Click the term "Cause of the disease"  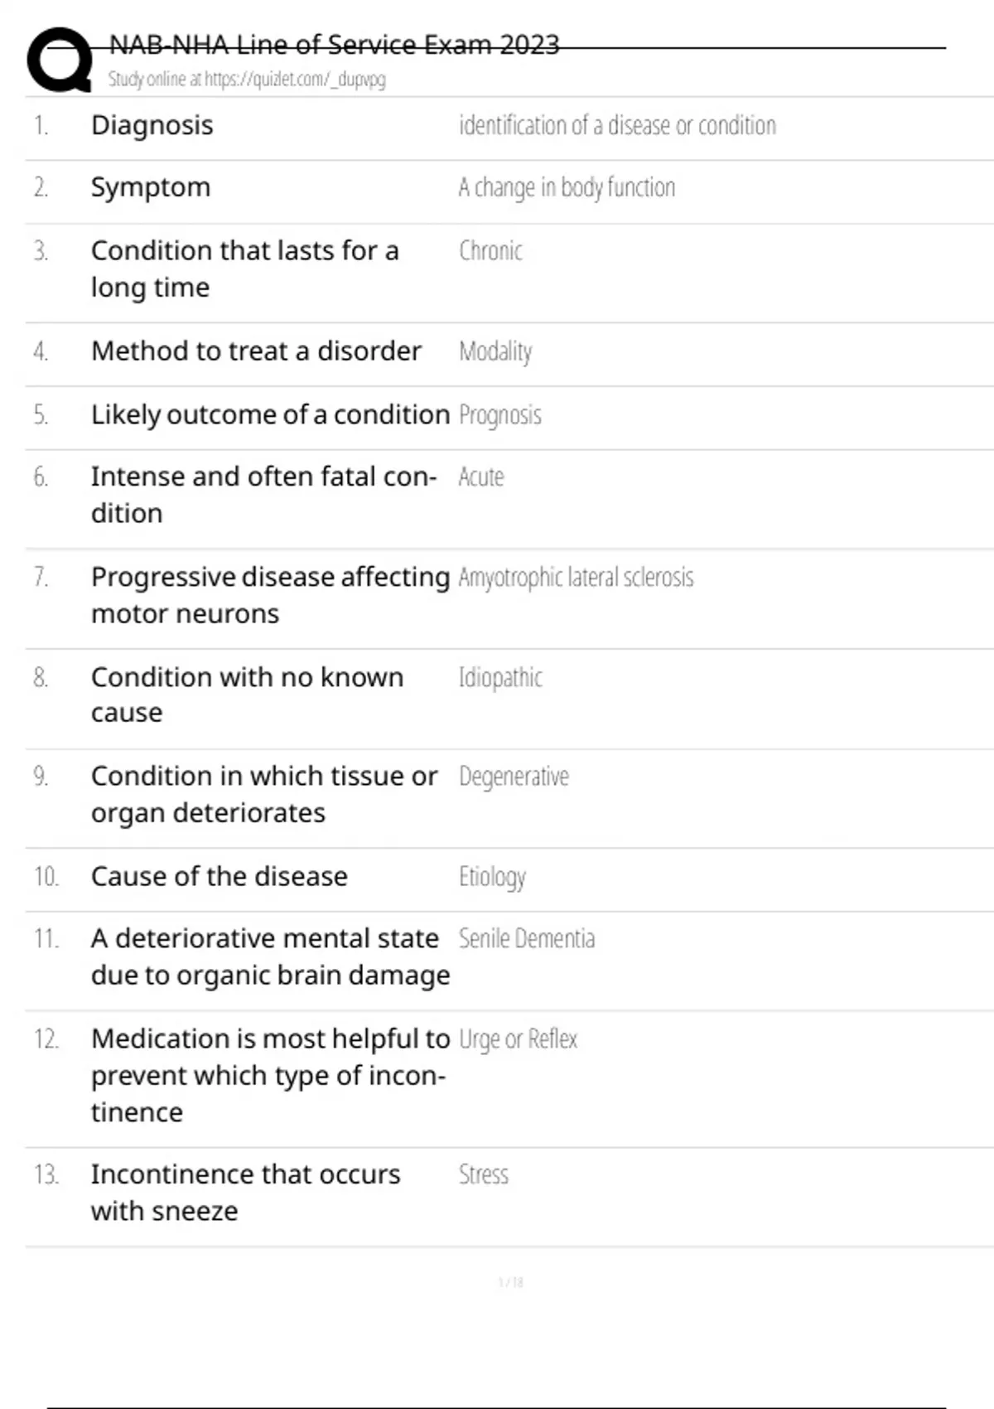(x=220, y=876)
